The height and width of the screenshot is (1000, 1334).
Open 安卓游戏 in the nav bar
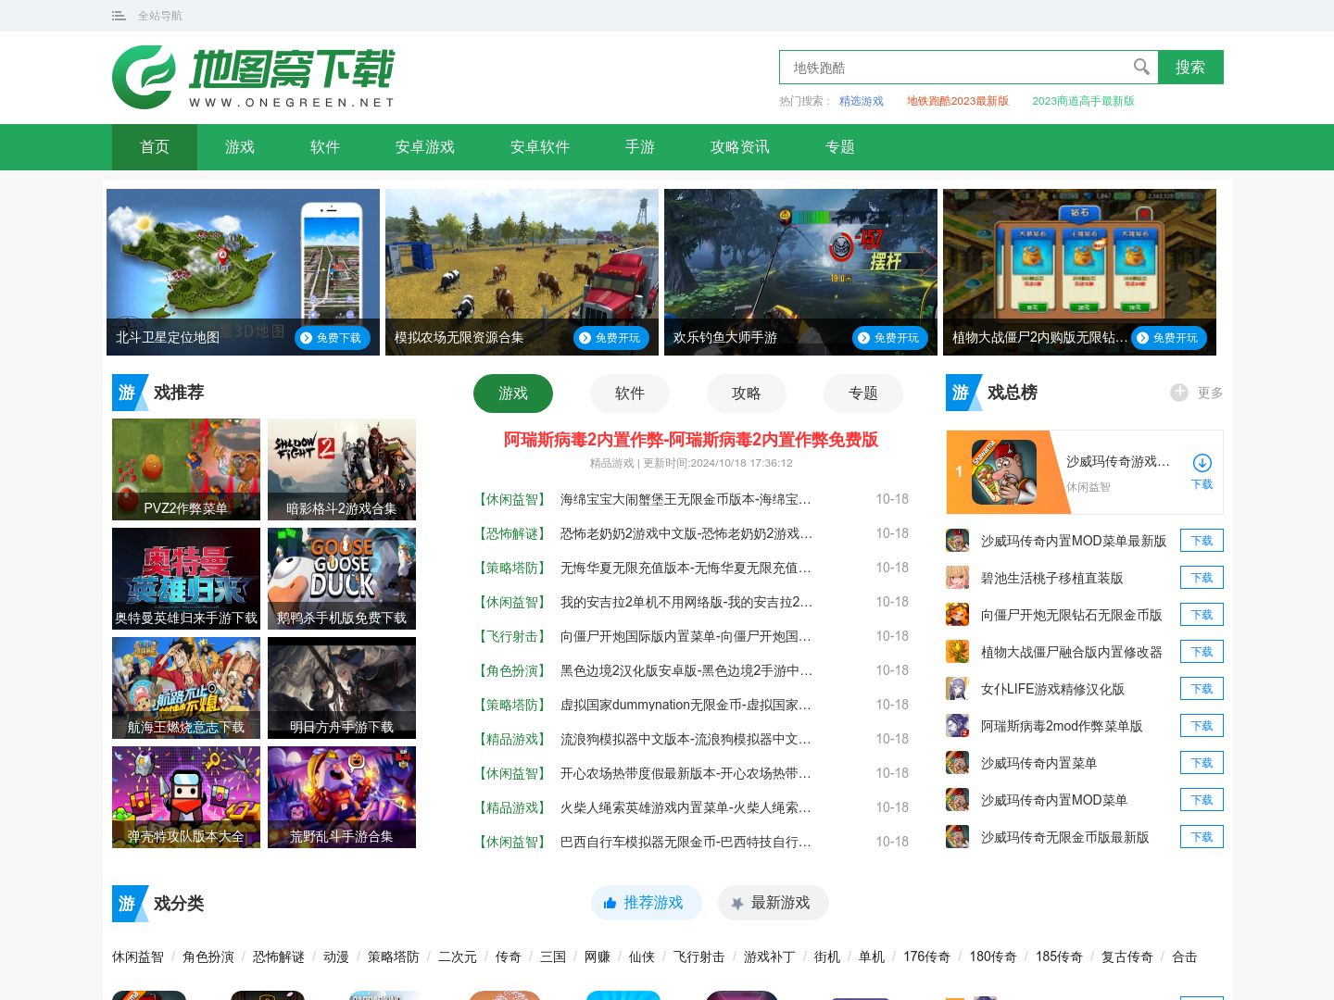coord(425,147)
